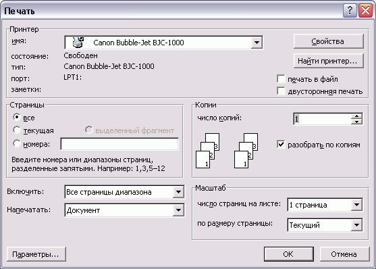Open "Параметры..." options button
Image resolution: width=376 pixels, height=269 pixels.
point(36,254)
